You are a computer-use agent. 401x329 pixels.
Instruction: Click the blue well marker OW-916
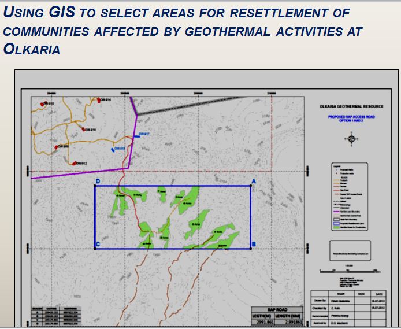[113, 149]
